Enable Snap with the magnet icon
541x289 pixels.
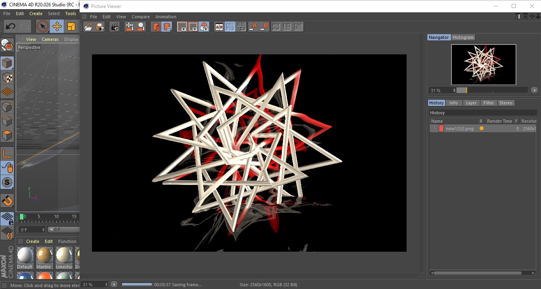click(7, 201)
